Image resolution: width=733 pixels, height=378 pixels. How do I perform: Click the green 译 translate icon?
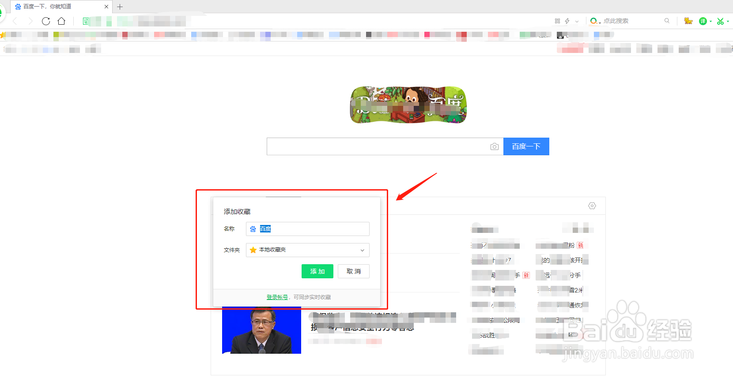tap(703, 21)
